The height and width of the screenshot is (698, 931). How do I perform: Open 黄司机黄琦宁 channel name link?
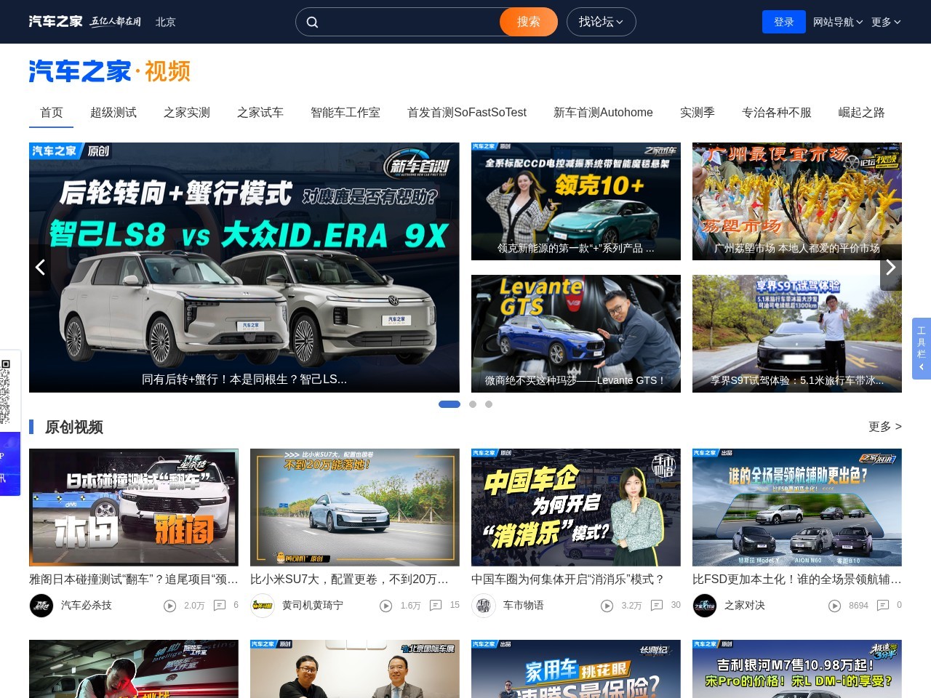click(313, 606)
